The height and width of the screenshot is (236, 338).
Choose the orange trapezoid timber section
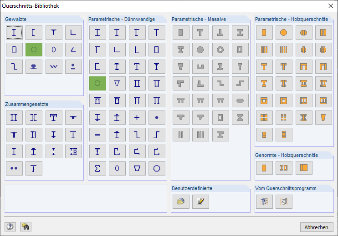pos(323,117)
